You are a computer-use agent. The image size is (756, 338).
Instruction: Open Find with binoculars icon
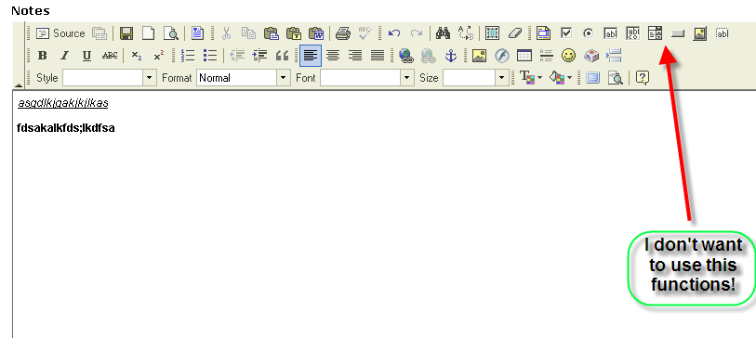[443, 33]
